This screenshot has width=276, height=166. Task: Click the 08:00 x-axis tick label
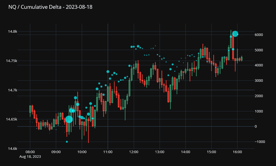click(30, 152)
